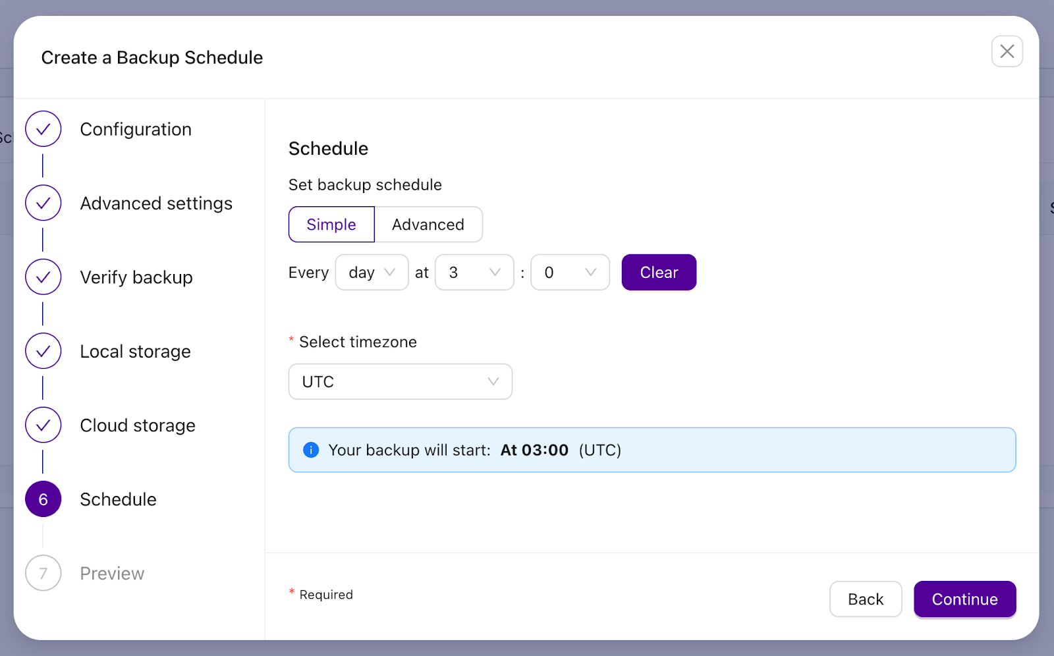Click the Advanced settings step checkmark icon
1054x656 pixels.
[42, 203]
